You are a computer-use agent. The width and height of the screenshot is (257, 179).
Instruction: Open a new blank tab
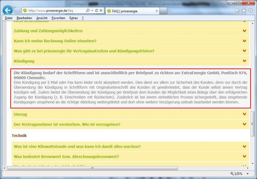163,11
